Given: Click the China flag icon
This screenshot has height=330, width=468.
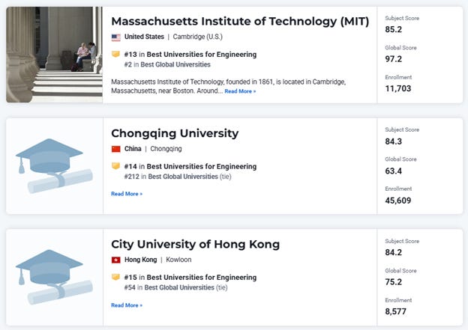Looking at the screenshot, I should pos(115,149).
